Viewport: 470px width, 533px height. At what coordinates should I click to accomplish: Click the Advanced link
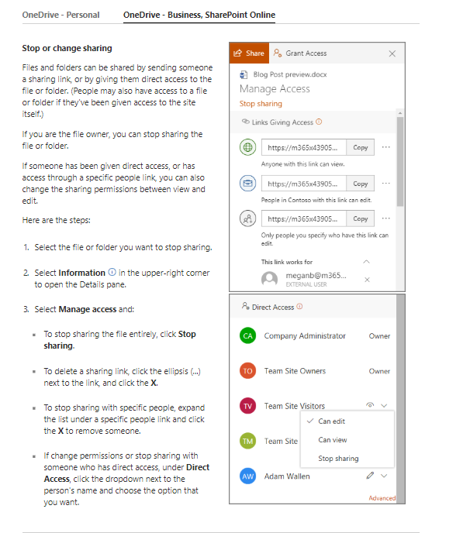click(x=382, y=498)
